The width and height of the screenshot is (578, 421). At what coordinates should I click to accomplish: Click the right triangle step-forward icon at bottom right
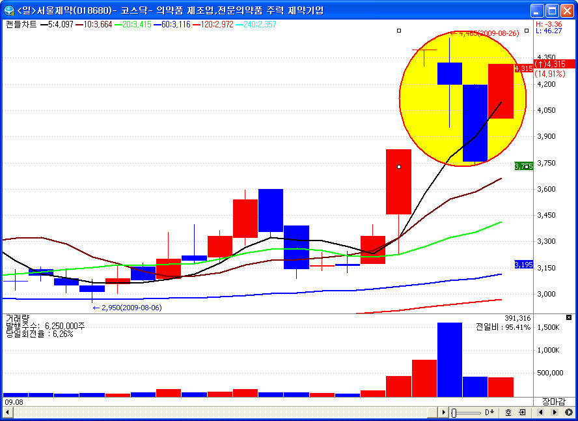pyautogui.click(x=555, y=412)
